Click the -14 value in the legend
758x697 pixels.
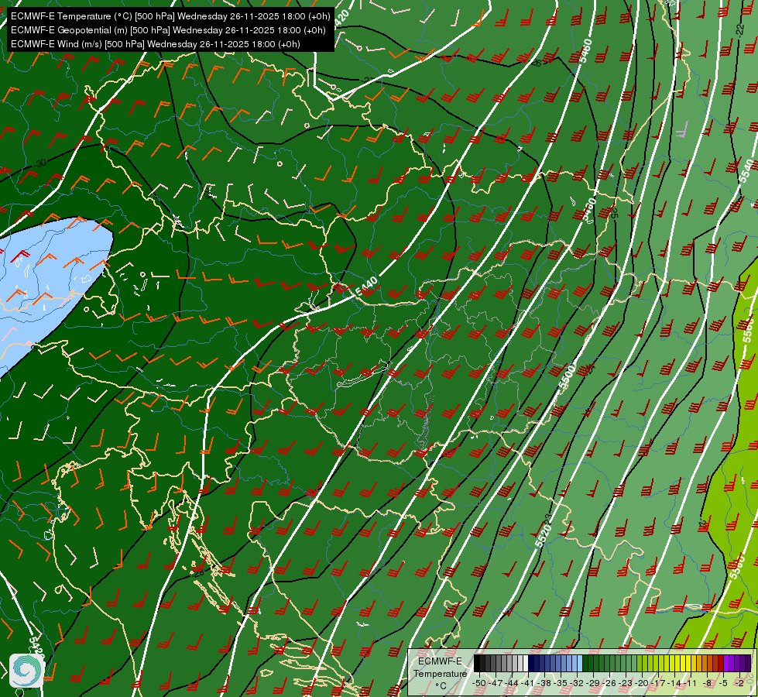(x=674, y=683)
